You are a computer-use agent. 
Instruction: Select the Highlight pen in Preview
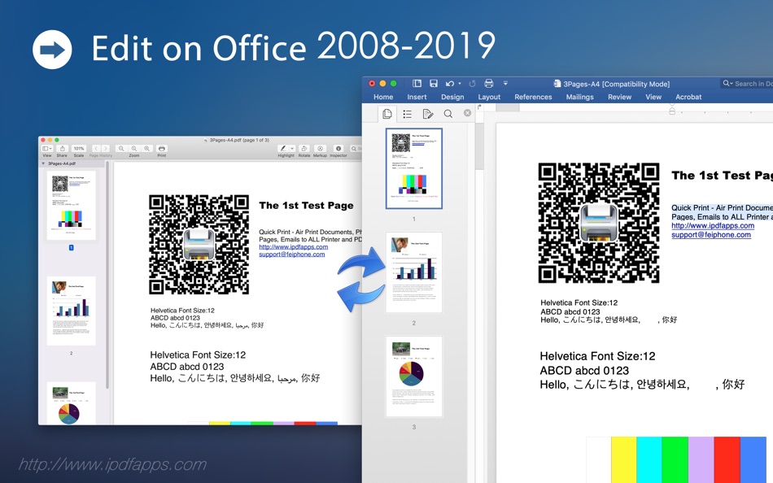pos(283,148)
